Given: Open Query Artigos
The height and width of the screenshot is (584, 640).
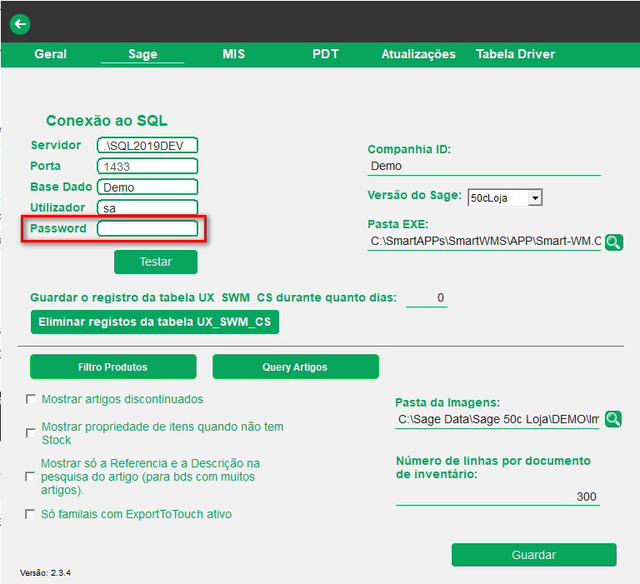Looking at the screenshot, I should [x=296, y=367].
